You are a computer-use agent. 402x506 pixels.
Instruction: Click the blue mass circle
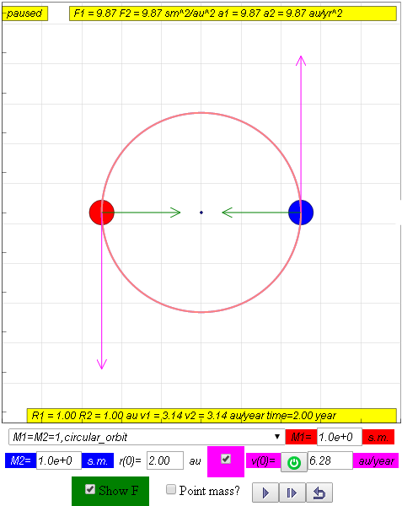click(301, 213)
